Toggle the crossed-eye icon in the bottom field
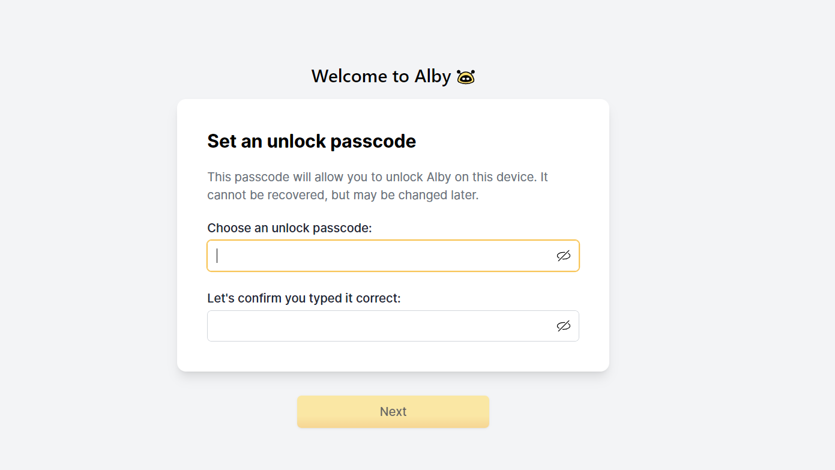Viewport: 835px width, 470px height. (x=563, y=326)
